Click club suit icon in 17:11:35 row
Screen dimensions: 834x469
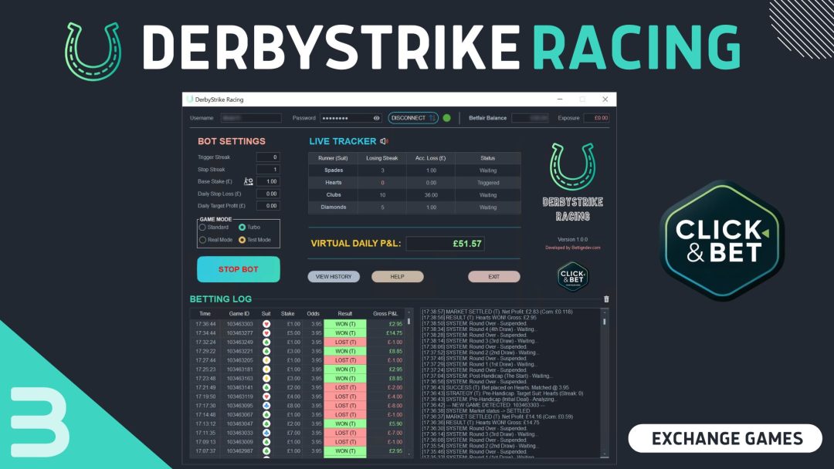(x=266, y=433)
